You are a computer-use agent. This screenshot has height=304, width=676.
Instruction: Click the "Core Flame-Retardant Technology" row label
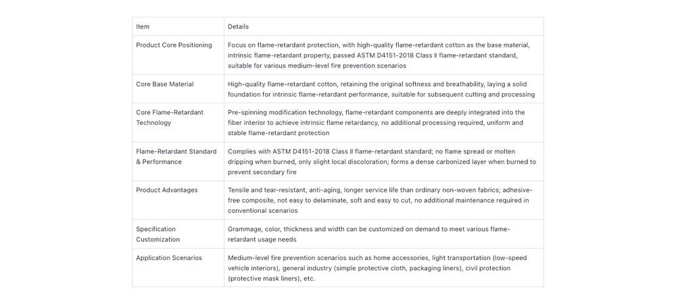(x=170, y=118)
